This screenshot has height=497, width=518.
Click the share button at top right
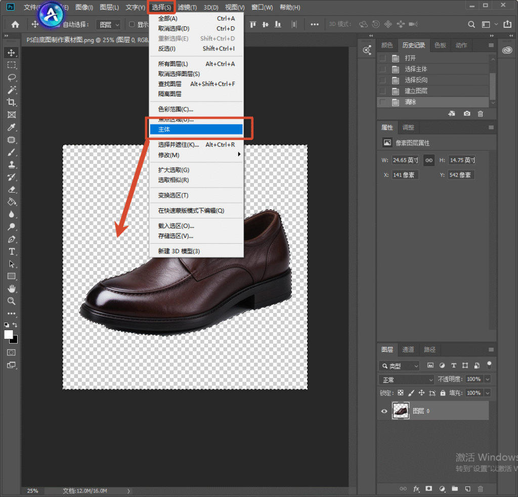point(507,24)
